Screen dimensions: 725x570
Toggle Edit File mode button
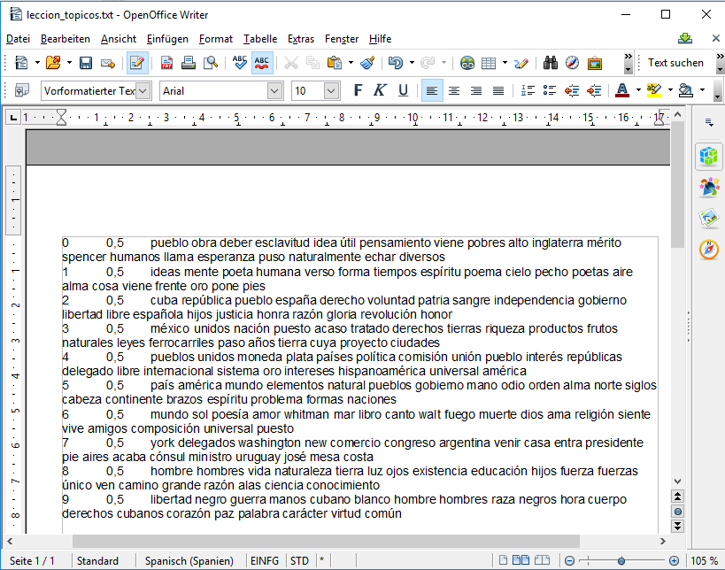point(137,63)
